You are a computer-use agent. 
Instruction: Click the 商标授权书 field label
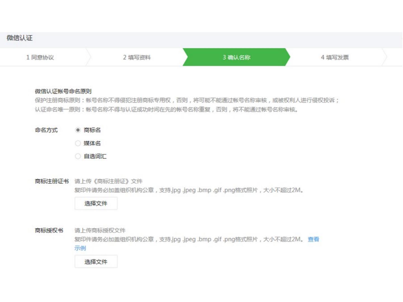[49, 230]
